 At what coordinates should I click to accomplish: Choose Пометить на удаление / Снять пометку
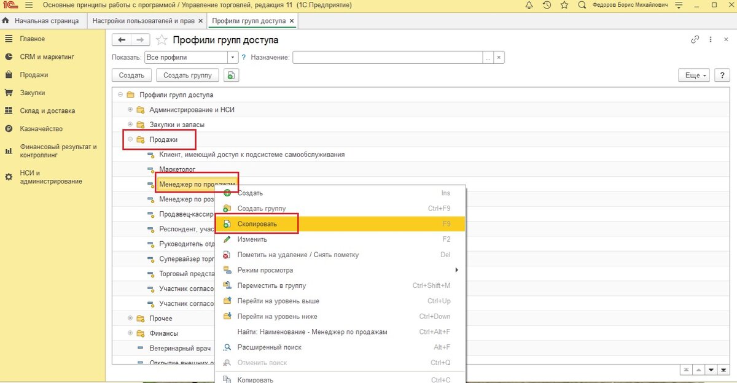coord(340,255)
